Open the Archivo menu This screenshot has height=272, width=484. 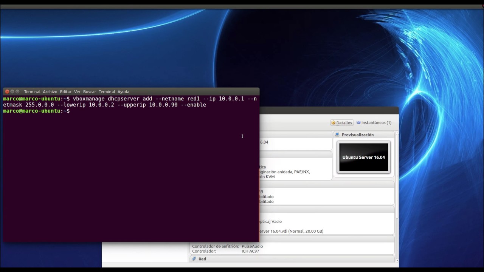(50, 92)
